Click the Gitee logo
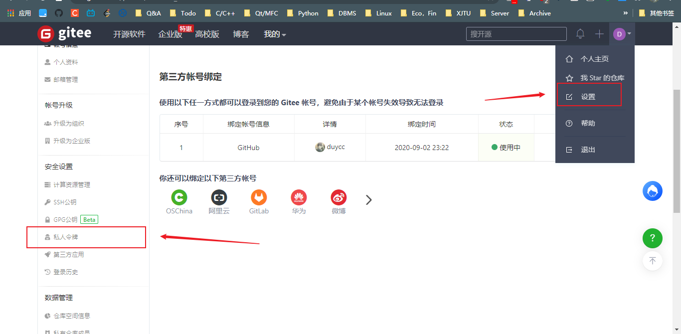Screen dimensions: 681x334 64,33
